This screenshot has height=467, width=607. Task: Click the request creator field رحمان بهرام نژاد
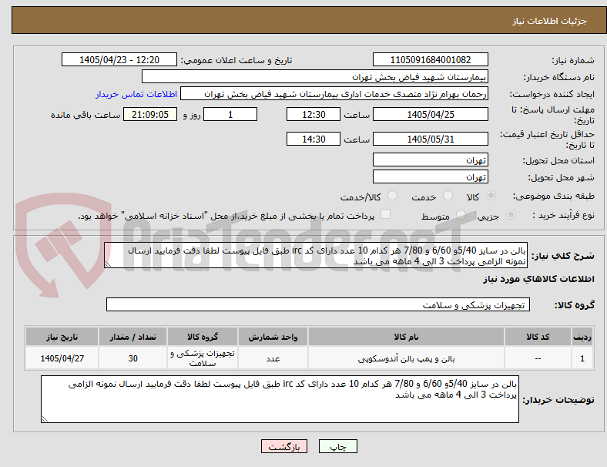[x=334, y=94]
